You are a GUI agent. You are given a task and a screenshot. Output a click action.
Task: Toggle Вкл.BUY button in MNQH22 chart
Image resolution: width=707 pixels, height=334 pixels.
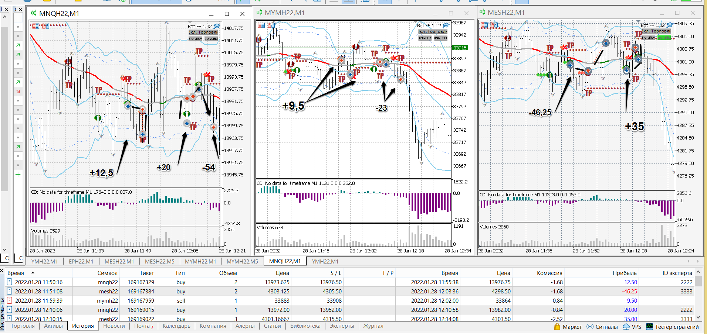pyautogui.click(x=196, y=39)
